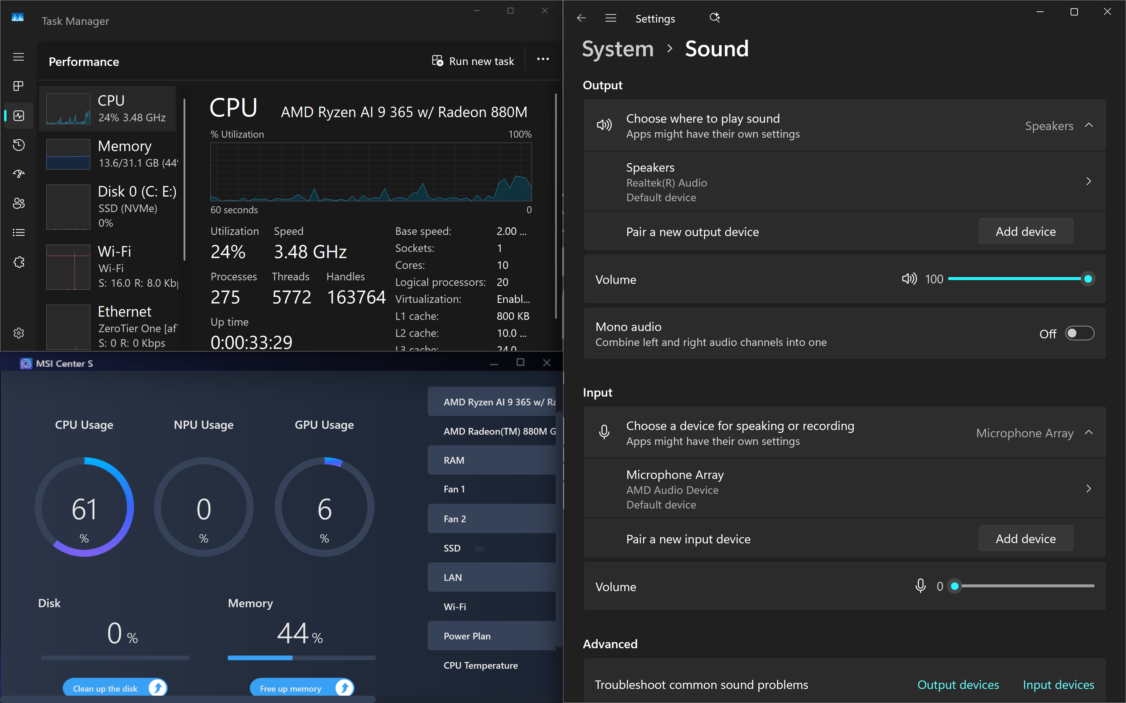Image resolution: width=1126 pixels, height=703 pixels.
Task: Open Details list icon in Task Manager
Action: pos(18,233)
